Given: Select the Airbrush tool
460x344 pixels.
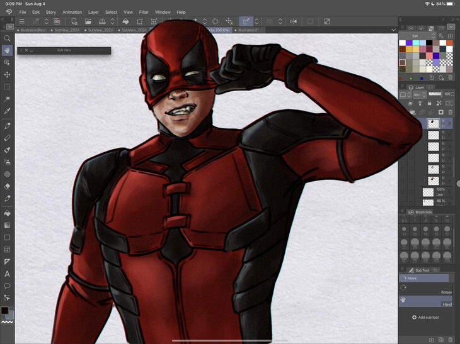Looking at the screenshot, I should point(7,162).
